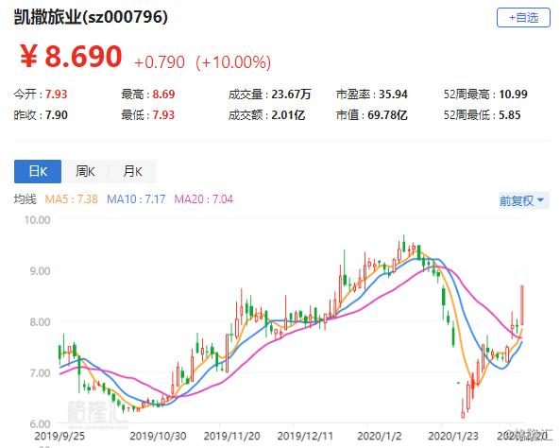Viewport: 560px width, 448px height.
Task: Click the 最高 value 8.69
Action: (163, 94)
